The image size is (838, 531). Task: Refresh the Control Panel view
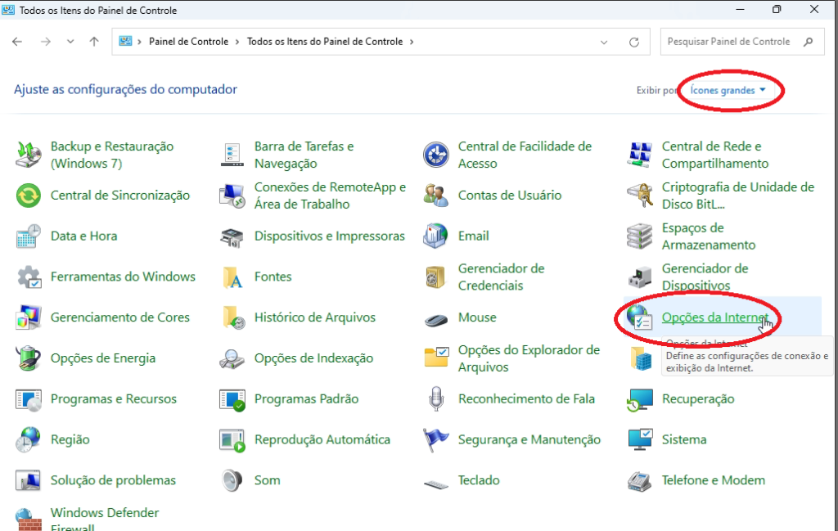point(634,42)
